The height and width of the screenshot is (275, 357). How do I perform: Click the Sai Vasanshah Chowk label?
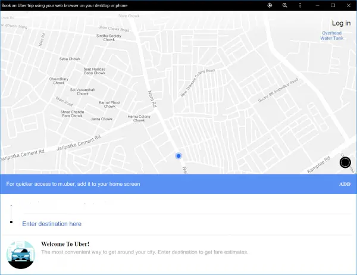pos(83,92)
